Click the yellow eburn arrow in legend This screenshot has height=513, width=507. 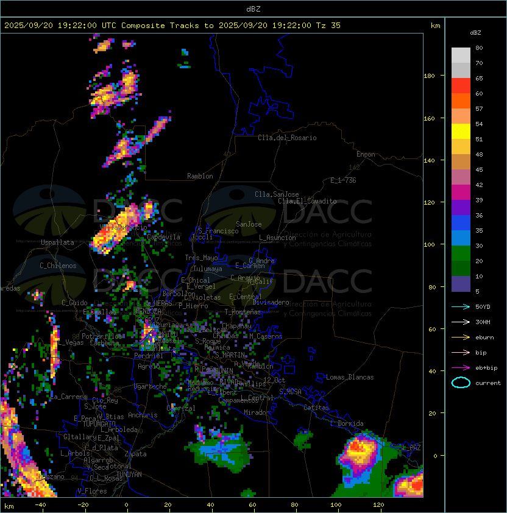pos(461,338)
